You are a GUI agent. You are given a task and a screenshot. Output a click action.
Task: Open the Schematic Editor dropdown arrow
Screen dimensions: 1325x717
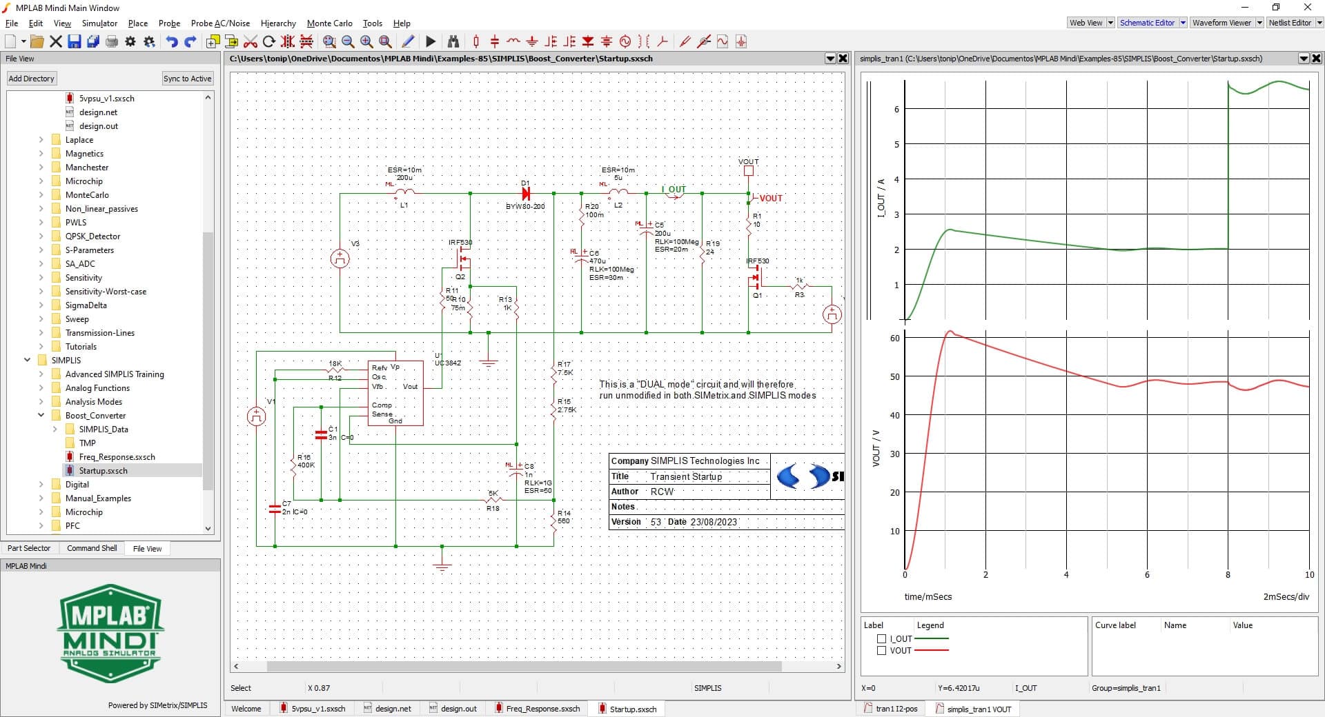click(1183, 23)
